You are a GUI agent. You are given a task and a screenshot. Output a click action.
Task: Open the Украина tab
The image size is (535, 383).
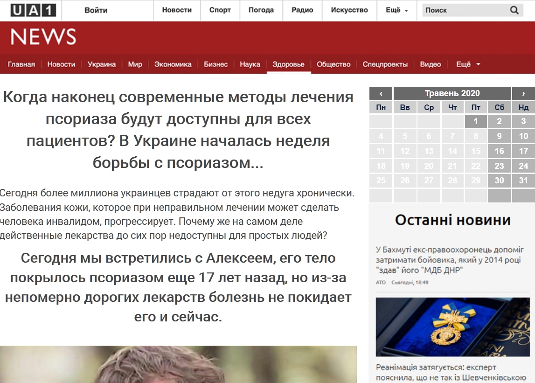click(x=102, y=64)
